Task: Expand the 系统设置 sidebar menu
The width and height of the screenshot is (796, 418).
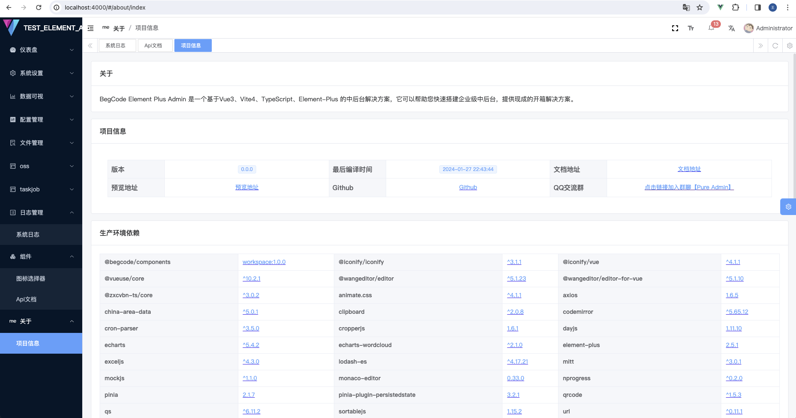Action: (x=41, y=73)
